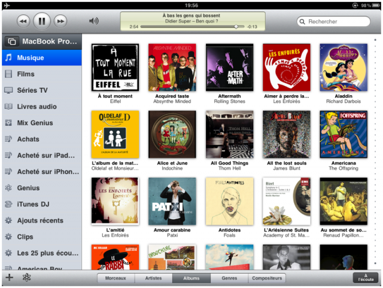This screenshot has width=383, height=288.
Task: Open L'album de la maturité cover
Action: point(115,135)
